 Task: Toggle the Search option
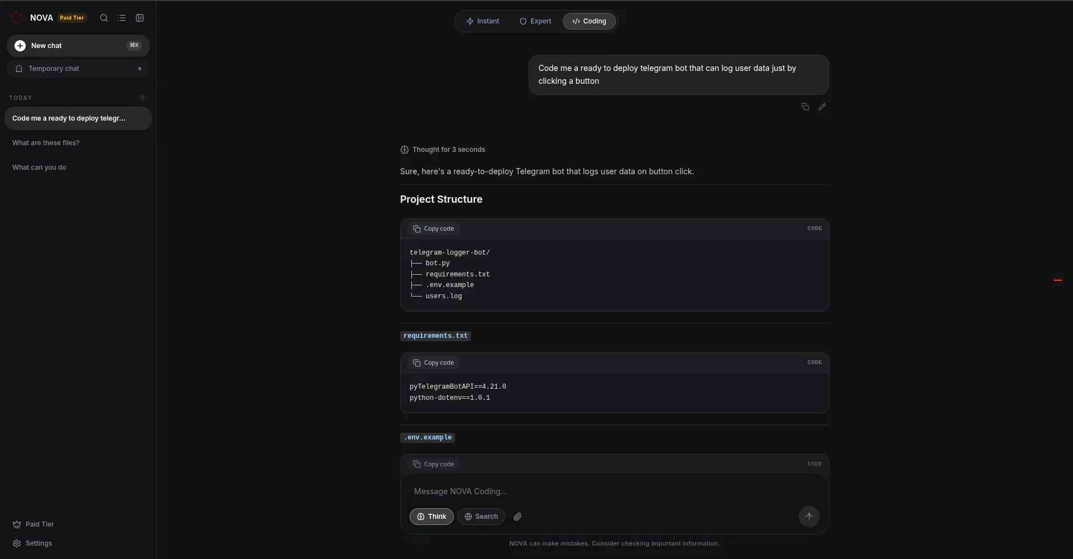[481, 517]
